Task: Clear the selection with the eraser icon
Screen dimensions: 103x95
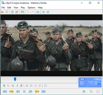Action: [x=13, y=85]
